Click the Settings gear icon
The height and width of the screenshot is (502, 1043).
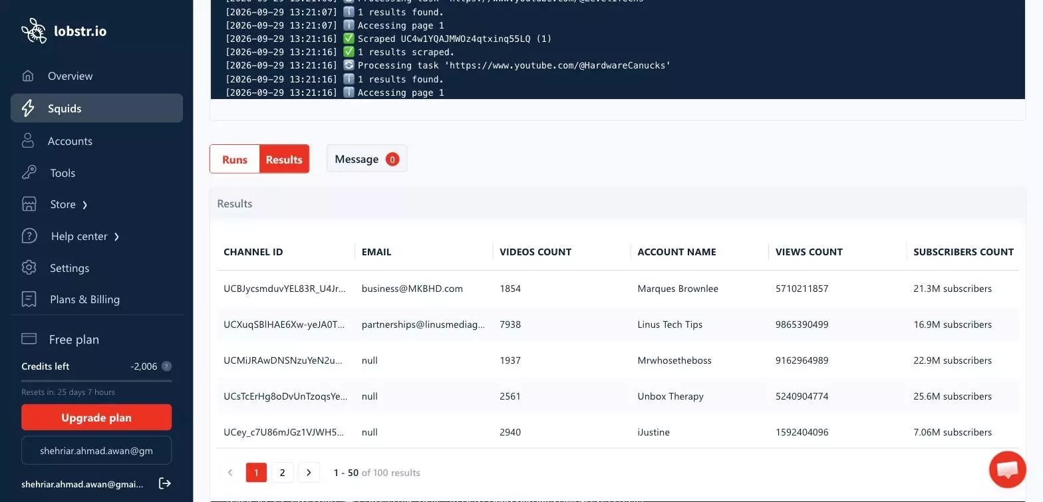coord(29,268)
